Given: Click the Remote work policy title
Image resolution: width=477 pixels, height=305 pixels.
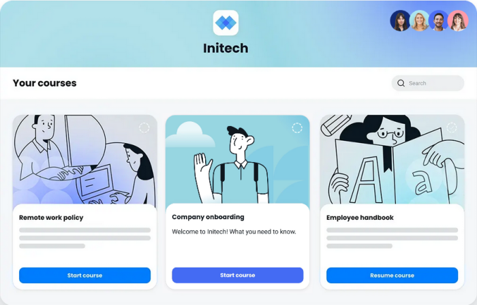Looking at the screenshot, I should pyautogui.click(x=51, y=217).
